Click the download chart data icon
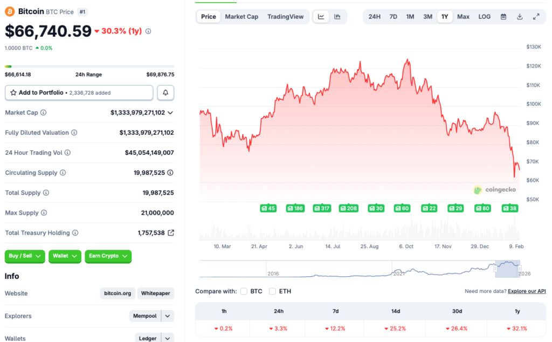The height and width of the screenshot is (342, 552). coord(519,16)
